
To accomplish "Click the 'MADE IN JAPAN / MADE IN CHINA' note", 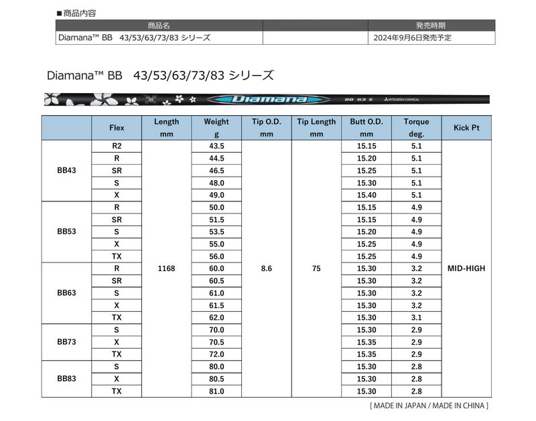I will coord(429,406).
